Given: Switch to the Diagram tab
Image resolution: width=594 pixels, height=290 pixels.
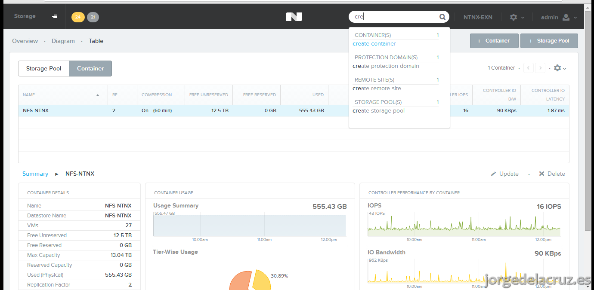Looking at the screenshot, I should 63,41.
